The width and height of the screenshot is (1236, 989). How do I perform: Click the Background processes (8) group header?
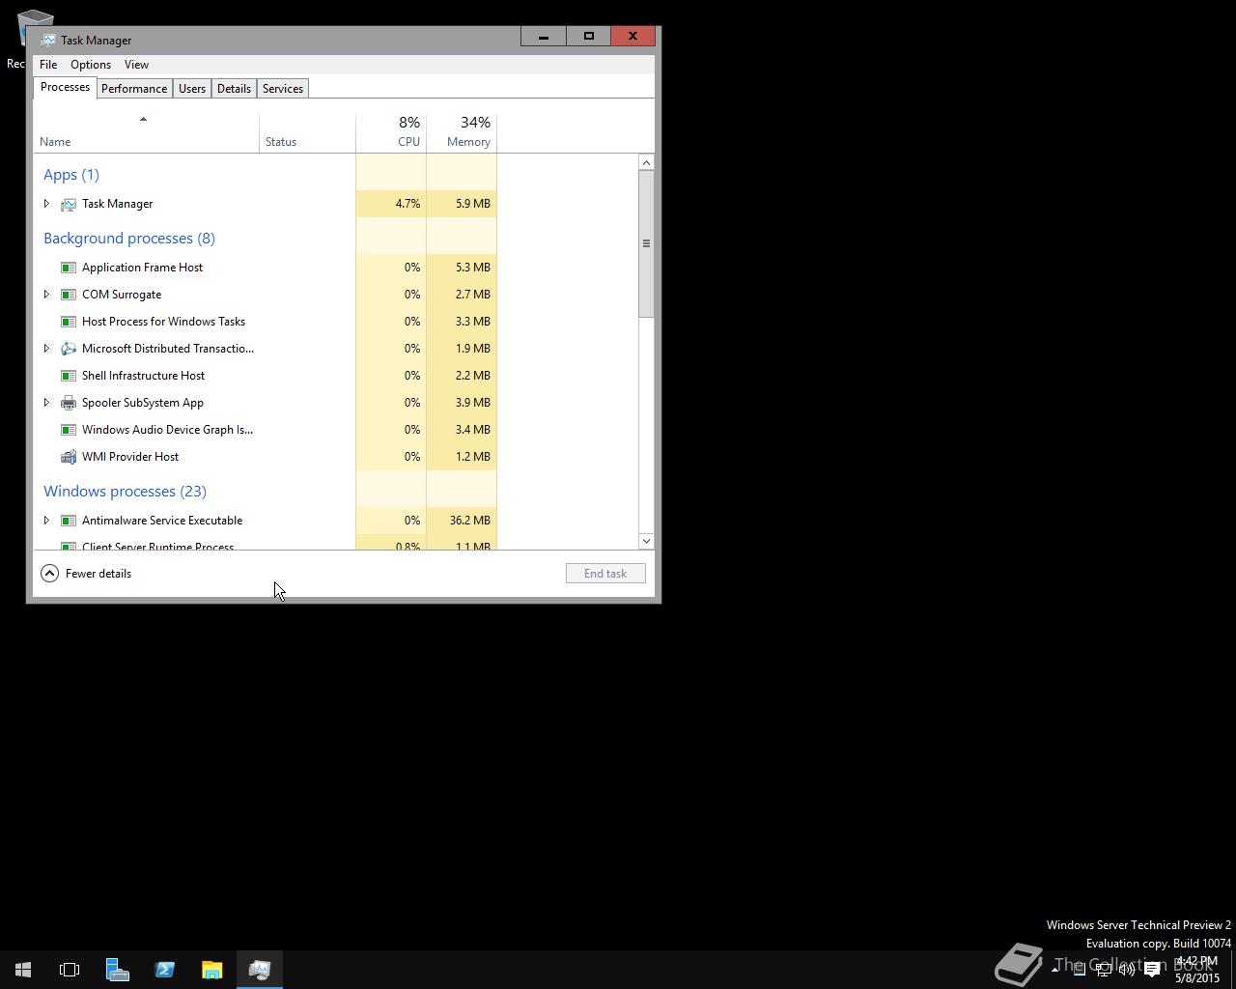point(129,239)
